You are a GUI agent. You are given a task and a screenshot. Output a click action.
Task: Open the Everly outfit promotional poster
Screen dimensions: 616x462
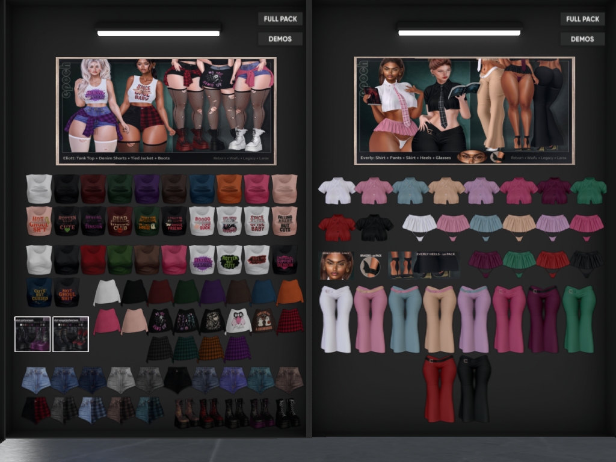[464, 111]
